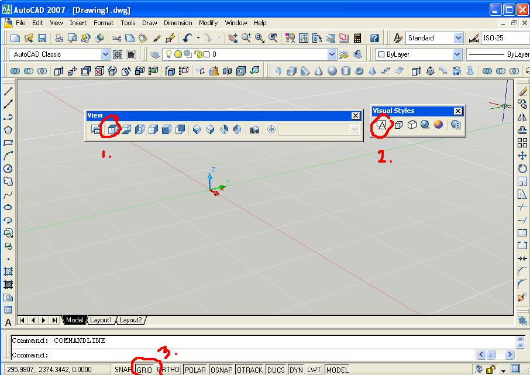530x375 pixels.
Task: Select Conceptual visual style sphere icon
Action: [438, 125]
